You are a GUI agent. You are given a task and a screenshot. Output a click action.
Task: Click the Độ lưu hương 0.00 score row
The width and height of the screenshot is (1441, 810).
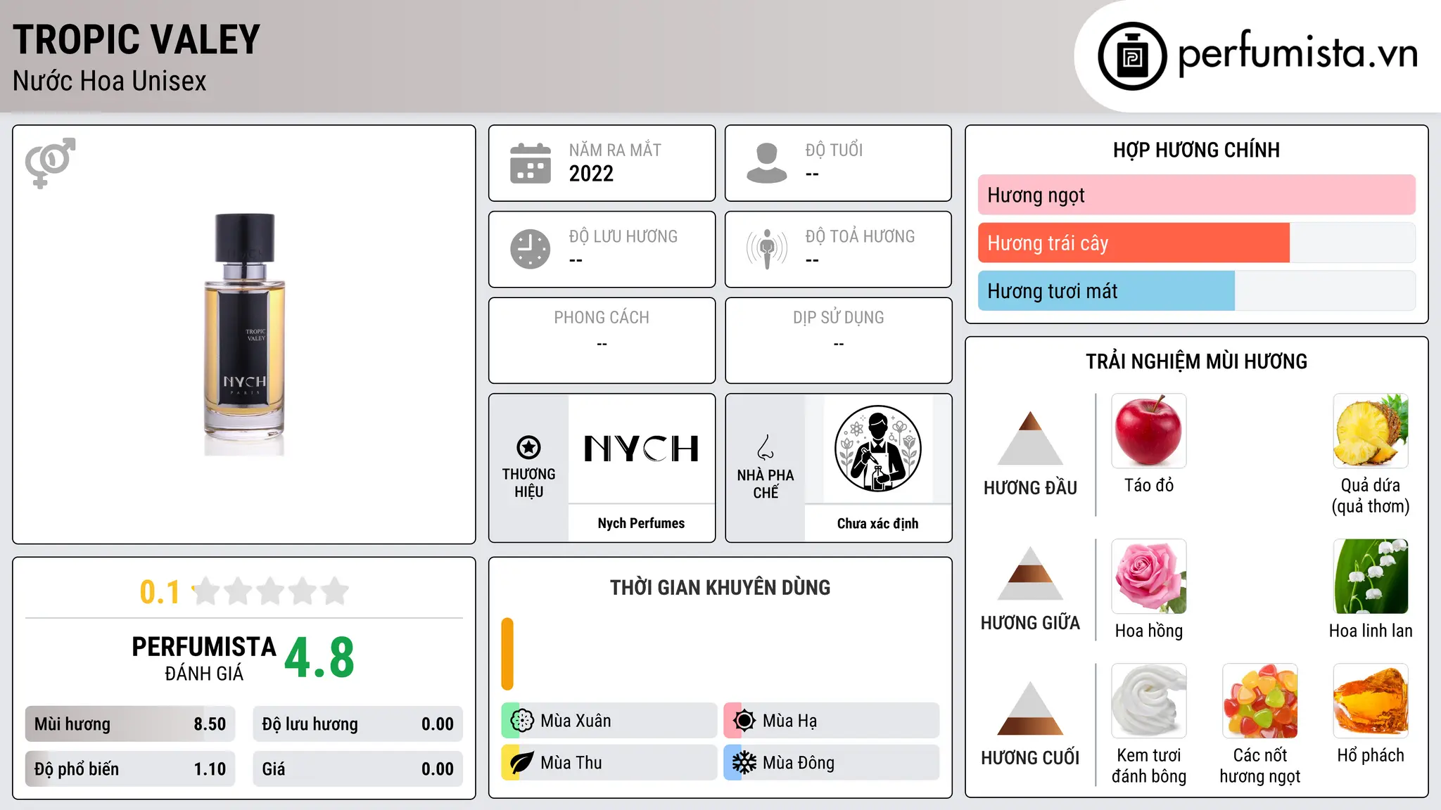[x=358, y=724]
